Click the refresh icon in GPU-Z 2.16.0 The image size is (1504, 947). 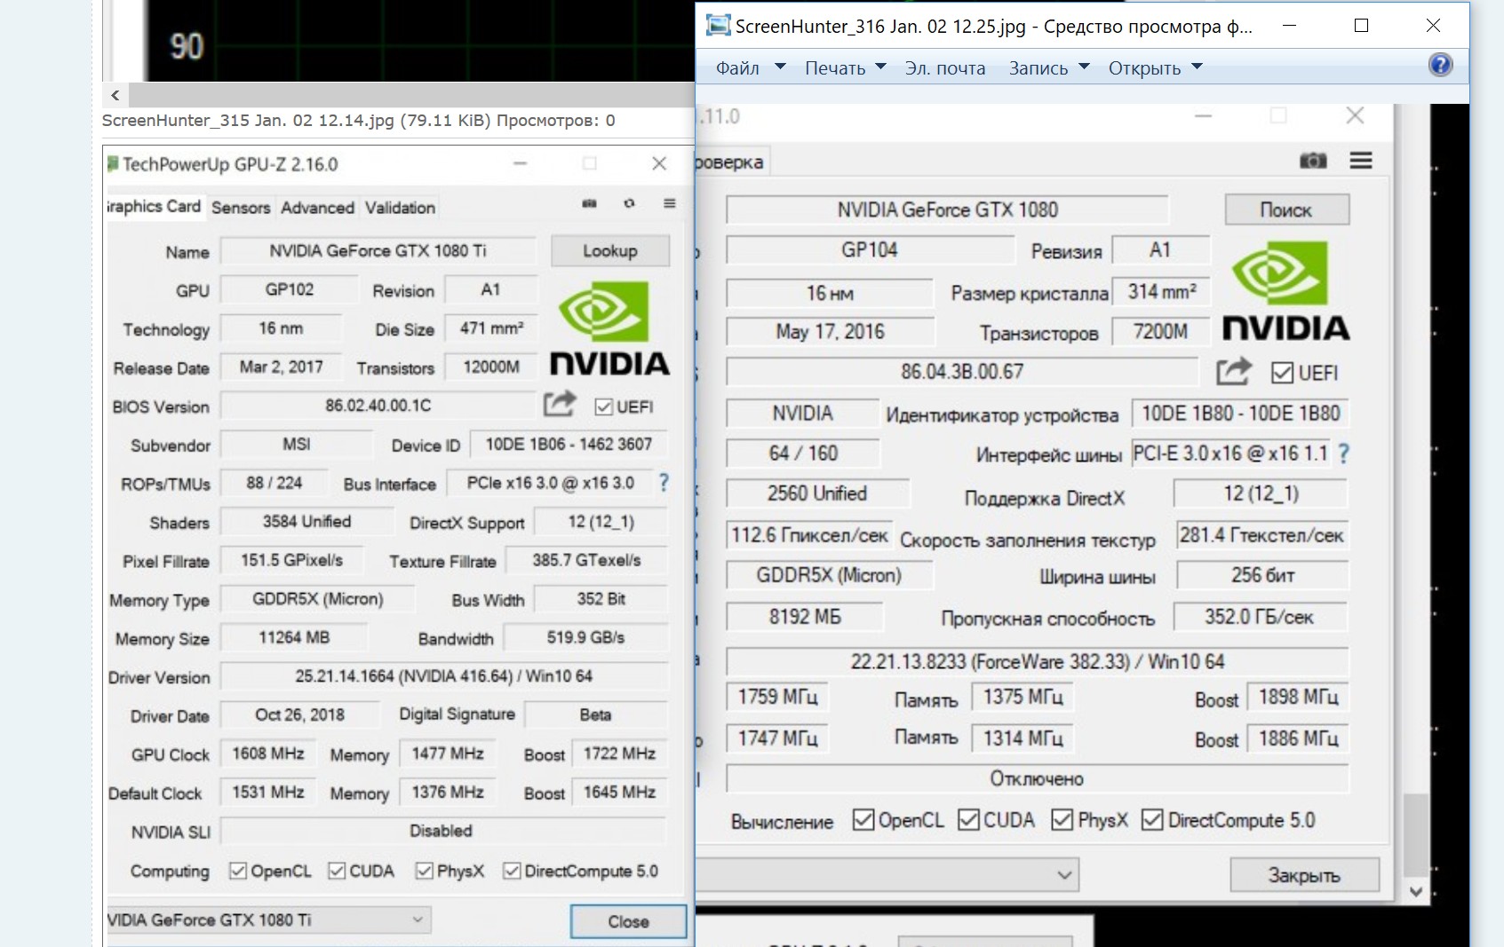(629, 204)
